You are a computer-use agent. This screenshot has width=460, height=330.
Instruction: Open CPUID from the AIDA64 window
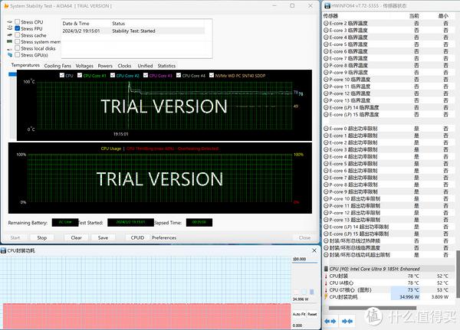137,237
